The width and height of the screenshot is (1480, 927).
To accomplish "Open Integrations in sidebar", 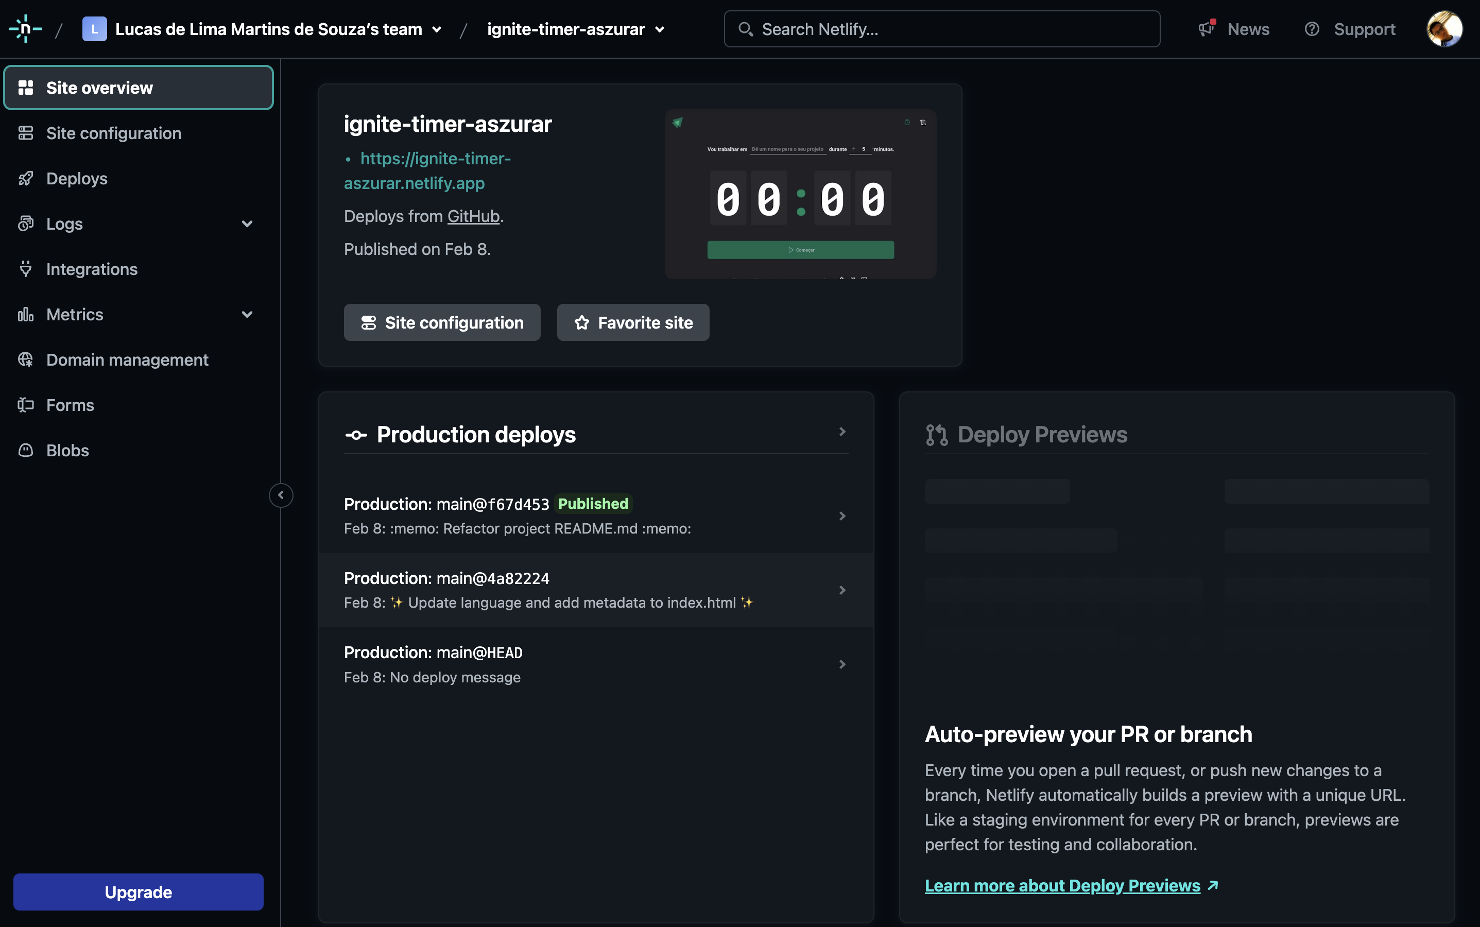I will 139,269.
